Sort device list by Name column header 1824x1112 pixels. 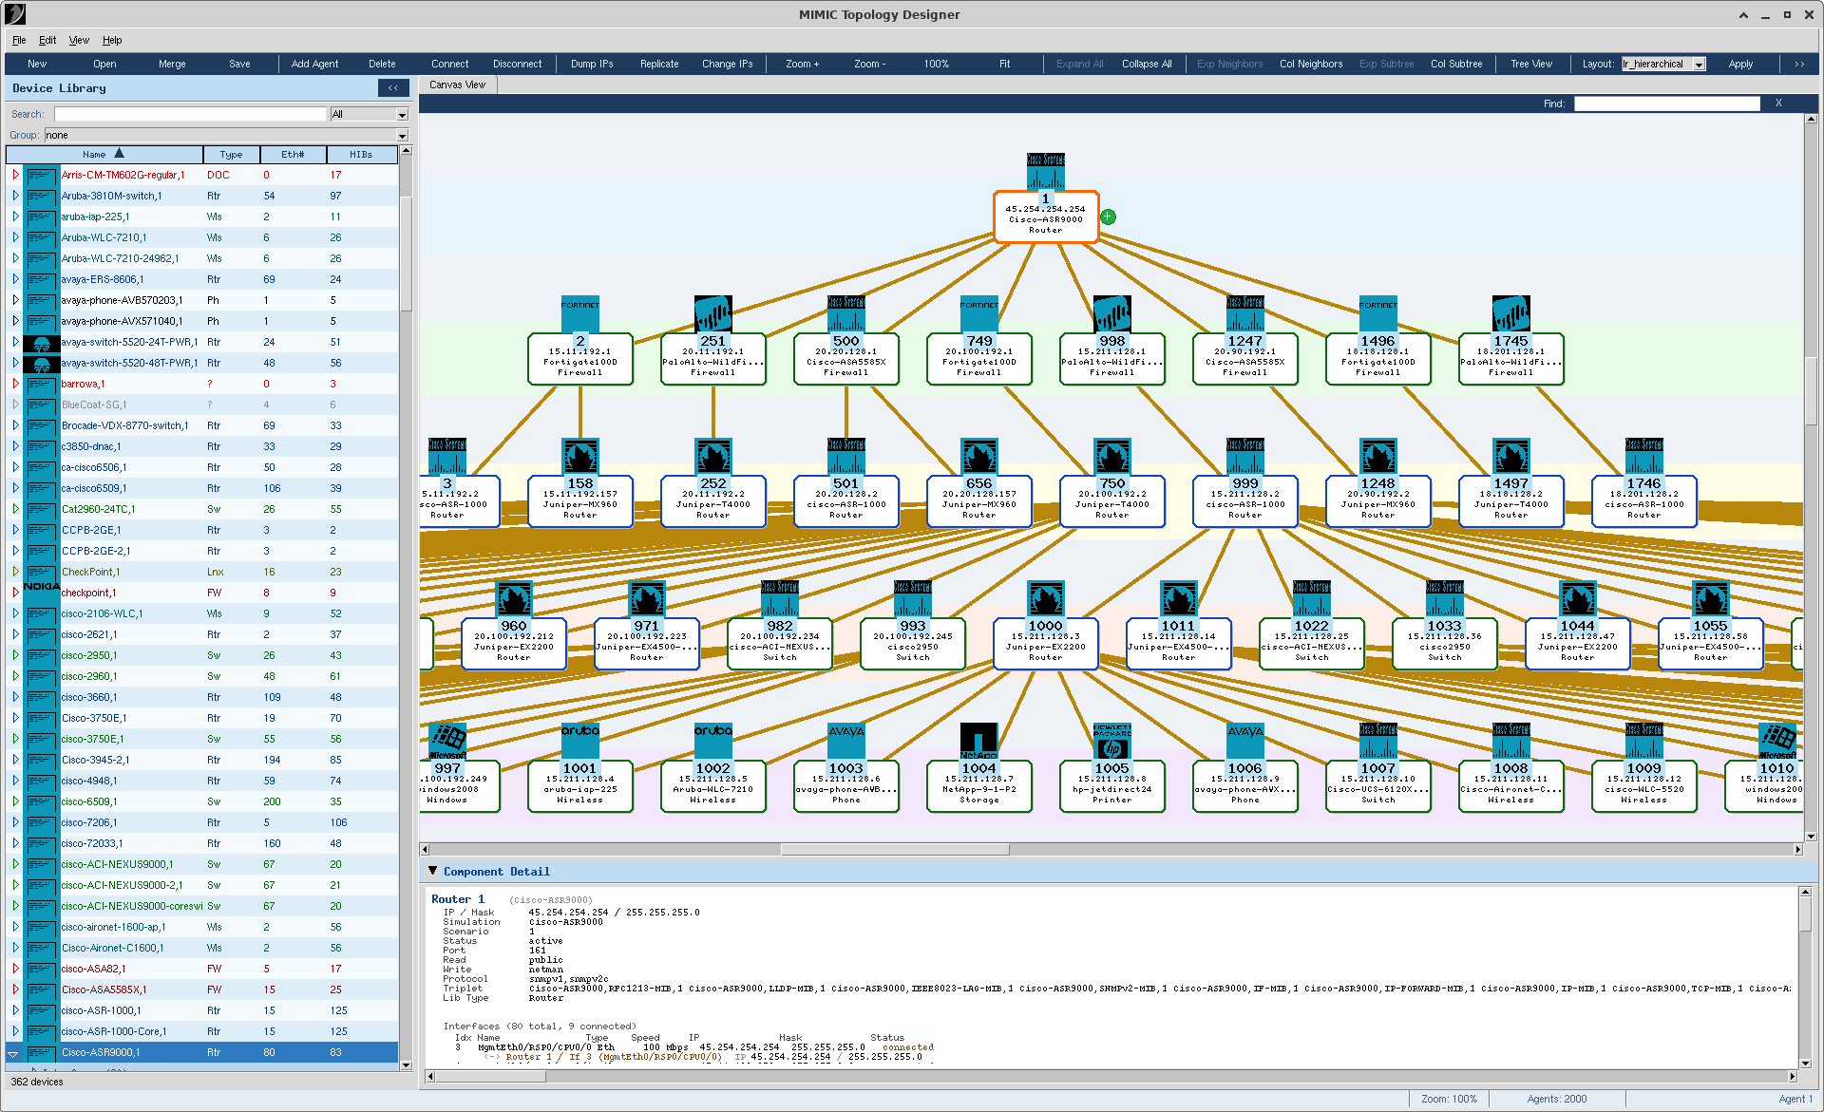104,154
